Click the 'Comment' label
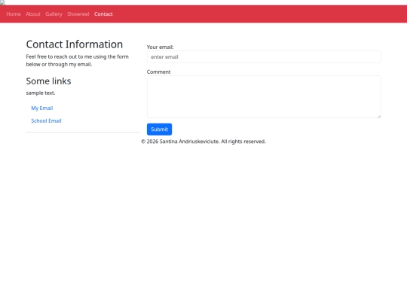 [158, 72]
